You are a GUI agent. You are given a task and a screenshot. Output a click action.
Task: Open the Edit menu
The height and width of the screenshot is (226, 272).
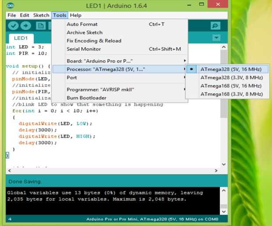(x=25, y=15)
